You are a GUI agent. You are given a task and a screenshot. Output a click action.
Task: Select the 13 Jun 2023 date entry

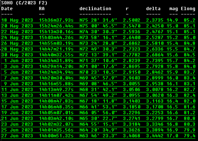coord(17,95)
